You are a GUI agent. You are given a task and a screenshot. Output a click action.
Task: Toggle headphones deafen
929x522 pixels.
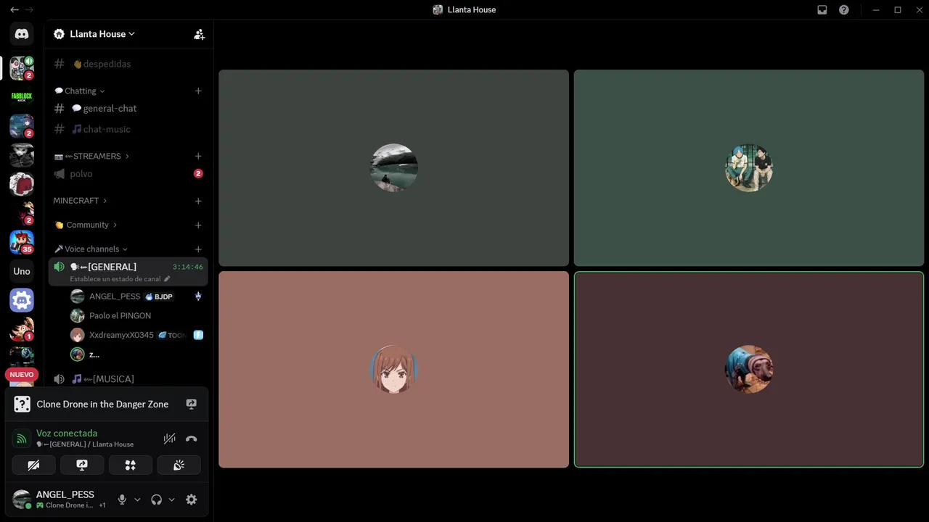(x=156, y=500)
